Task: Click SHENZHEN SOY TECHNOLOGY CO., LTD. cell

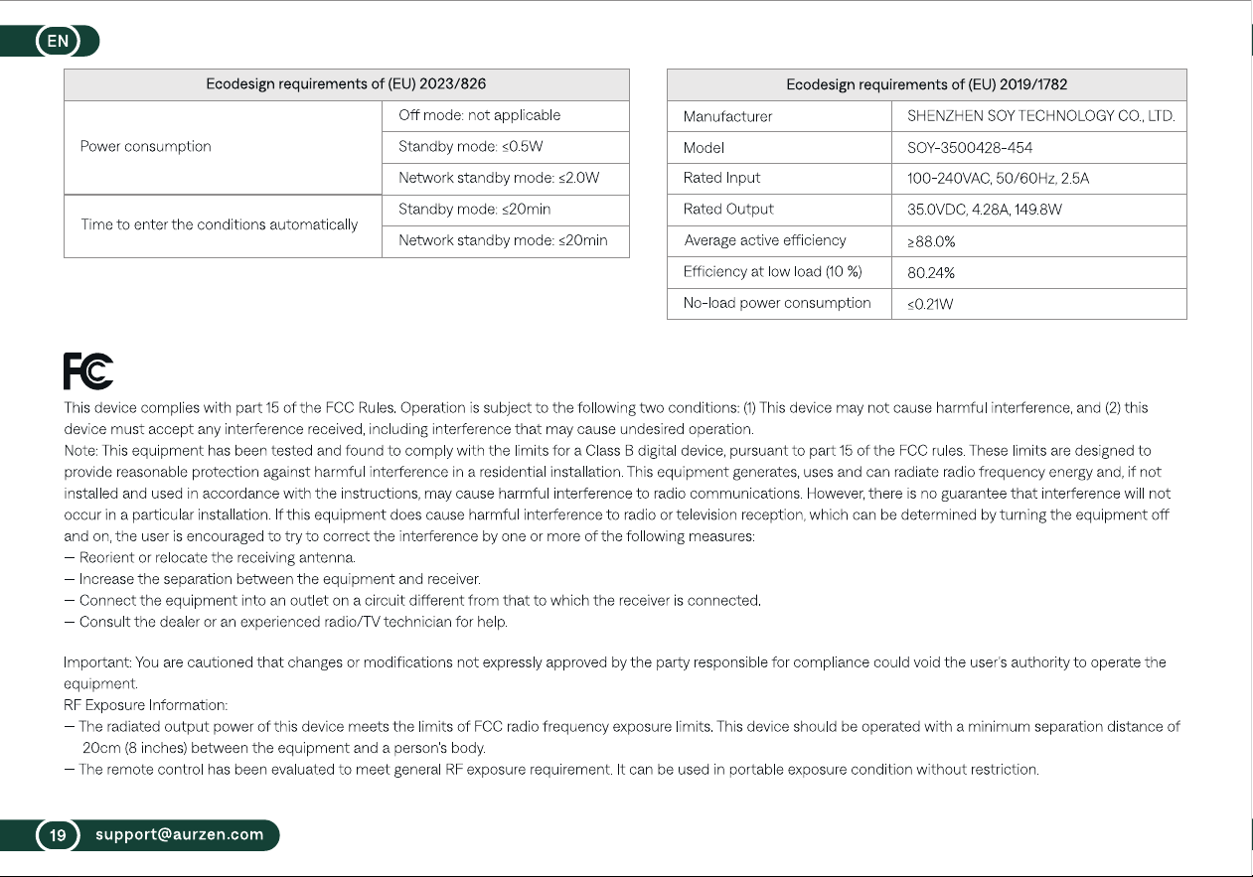Action: [x=1039, y=116]
